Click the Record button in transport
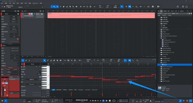This screenshot has height=103, width=193. click(x=110, y=101)
